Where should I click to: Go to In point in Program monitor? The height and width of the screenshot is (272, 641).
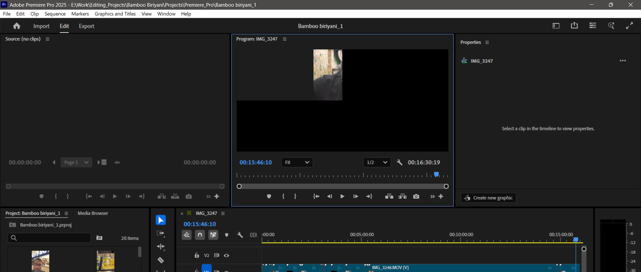click(x=316, y=197)
